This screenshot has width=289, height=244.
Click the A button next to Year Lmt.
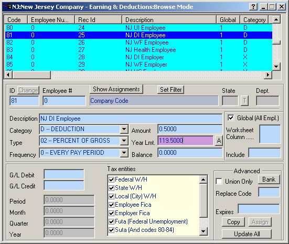(x=219, y=141)
